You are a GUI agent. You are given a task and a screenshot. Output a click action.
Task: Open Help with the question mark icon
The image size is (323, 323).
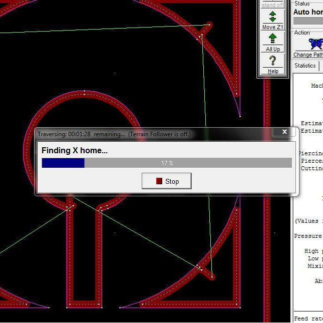coord(273,64)
